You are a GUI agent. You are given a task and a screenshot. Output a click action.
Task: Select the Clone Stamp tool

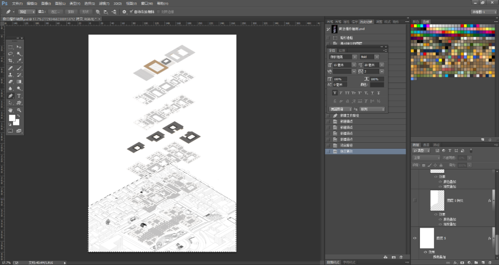[11, 75]
